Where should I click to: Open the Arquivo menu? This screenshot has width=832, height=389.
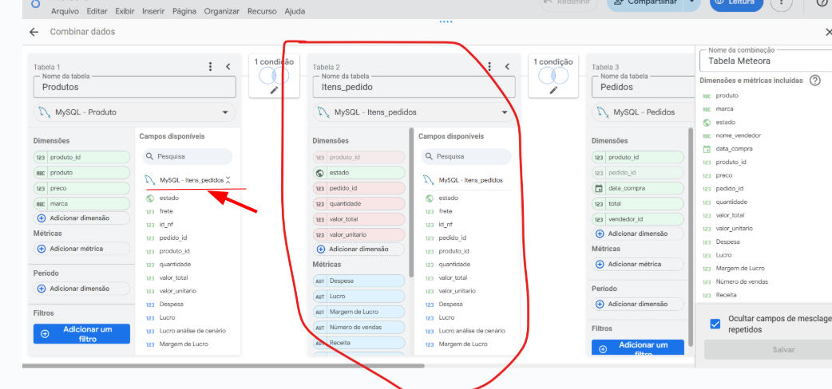click(65, 10)
